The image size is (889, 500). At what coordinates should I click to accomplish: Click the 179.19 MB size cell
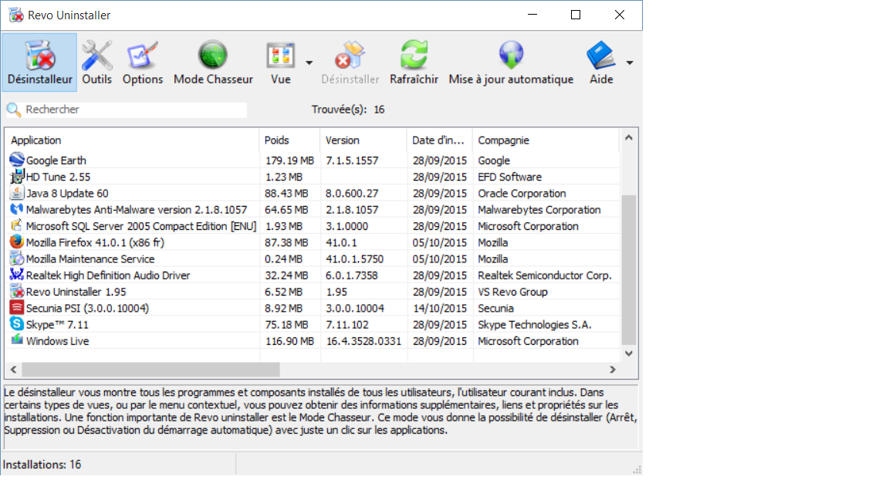289,160
